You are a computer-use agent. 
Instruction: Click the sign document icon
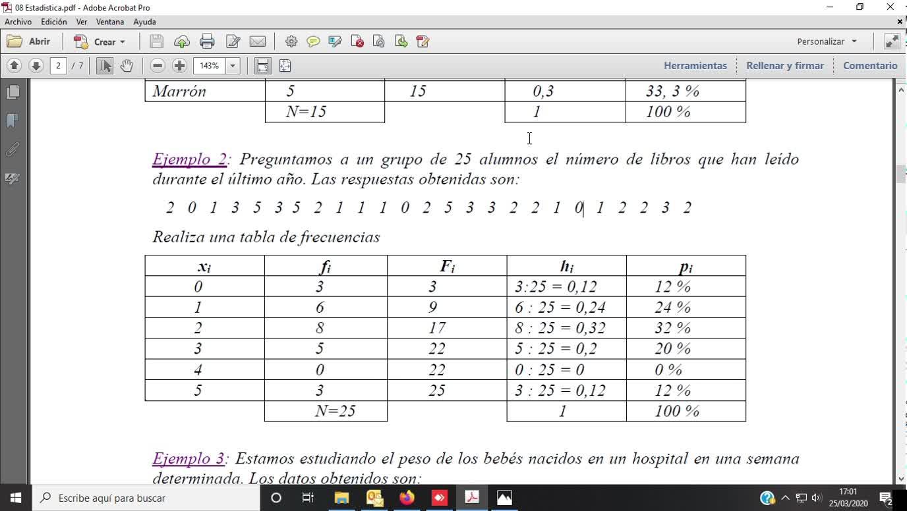[423, 41]
